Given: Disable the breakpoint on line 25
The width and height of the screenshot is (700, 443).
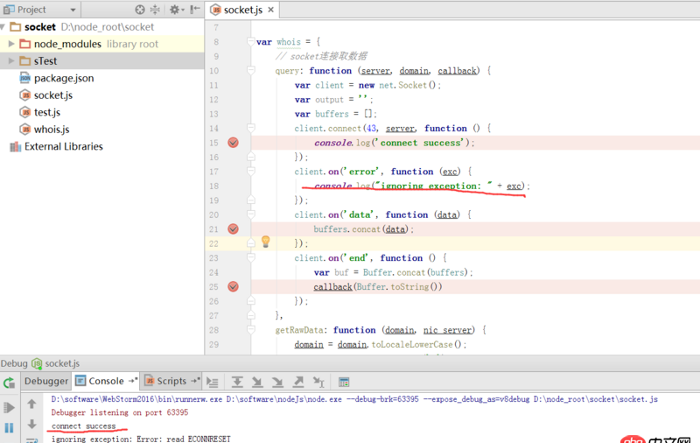Looking at the screenshot, I should click(233, 286).
